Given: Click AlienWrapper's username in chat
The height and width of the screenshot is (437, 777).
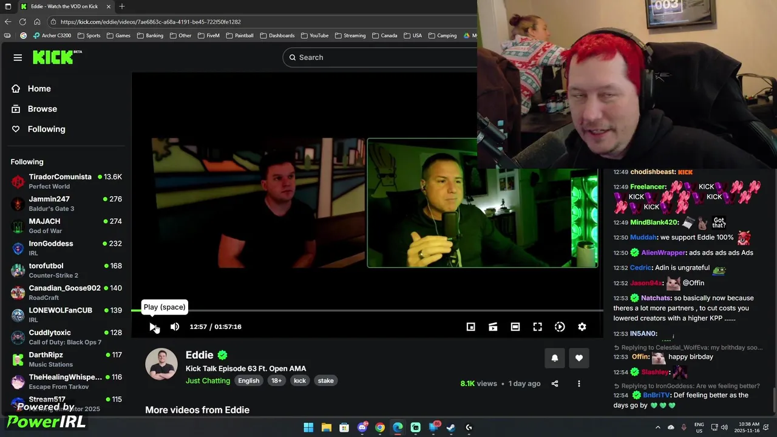Looking at the screenshot, I should (x=663, y=252).
